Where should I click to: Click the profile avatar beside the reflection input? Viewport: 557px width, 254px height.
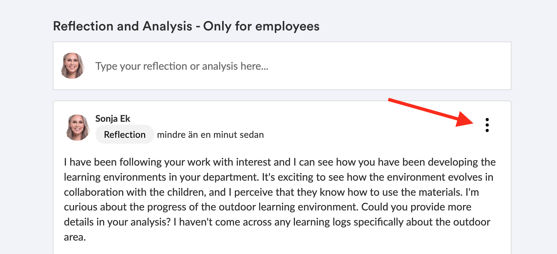(72, 66)
